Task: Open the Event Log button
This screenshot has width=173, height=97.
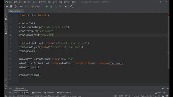Action: click(160, 93)
